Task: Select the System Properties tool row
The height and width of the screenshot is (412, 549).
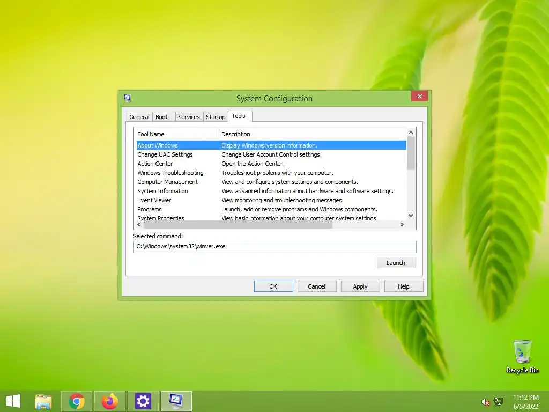Action: coord(271,218)
